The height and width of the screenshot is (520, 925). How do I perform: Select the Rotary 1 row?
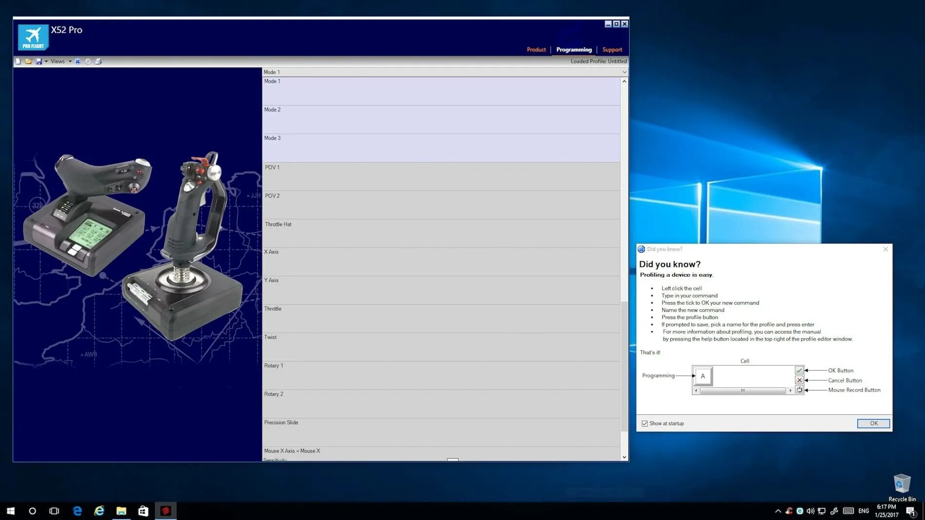(x=441, y=376)
